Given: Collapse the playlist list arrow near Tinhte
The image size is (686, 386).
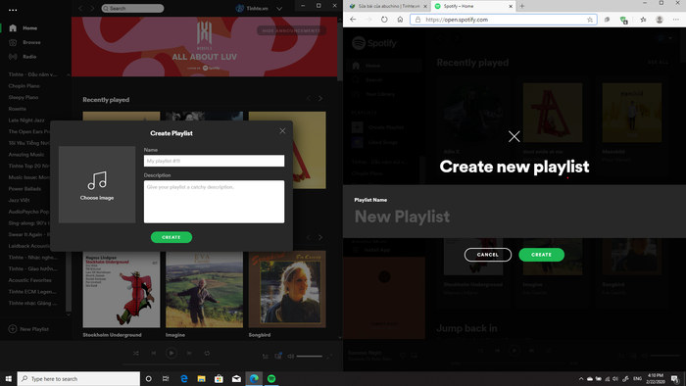Looking at the screenshot, I should pyautogui.click(x=69, y=74).
